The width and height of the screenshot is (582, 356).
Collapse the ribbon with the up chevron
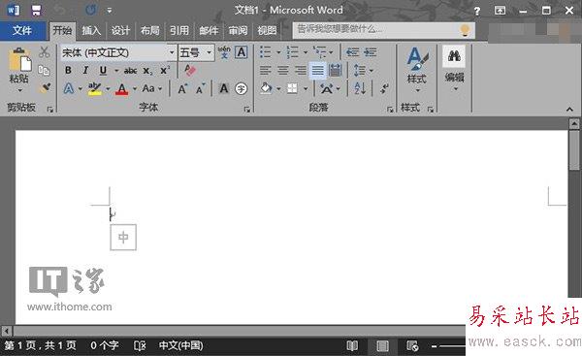[569, 110]
